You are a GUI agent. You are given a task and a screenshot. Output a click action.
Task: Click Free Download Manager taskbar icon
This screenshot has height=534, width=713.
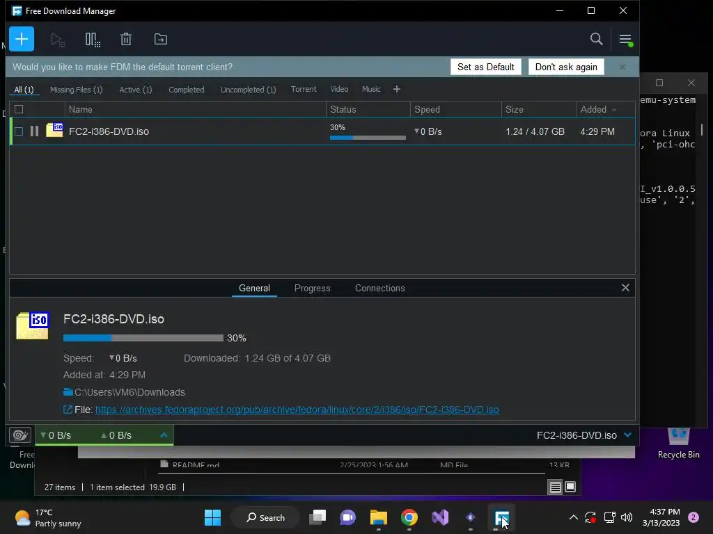501,517
